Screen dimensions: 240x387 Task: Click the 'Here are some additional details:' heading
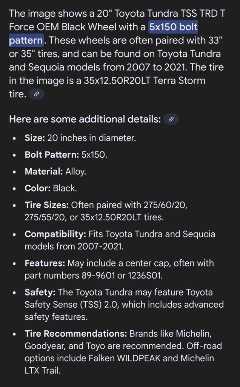click(x=85, y=119)
